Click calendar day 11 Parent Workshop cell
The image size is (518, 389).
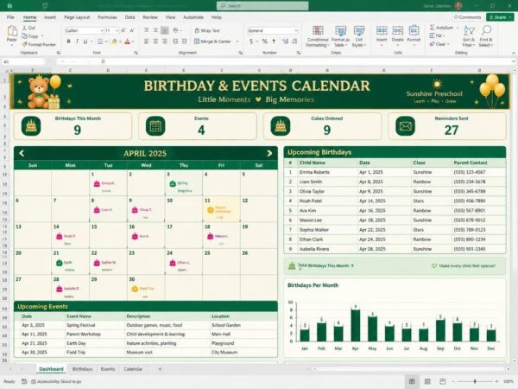221,209
